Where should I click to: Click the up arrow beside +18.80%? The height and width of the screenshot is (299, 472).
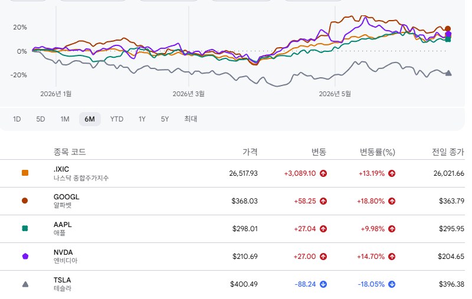(392, 201)
